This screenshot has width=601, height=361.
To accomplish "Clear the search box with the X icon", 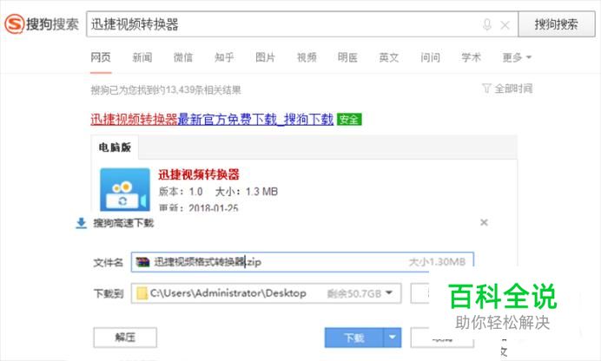I will (x=505, y=25).
